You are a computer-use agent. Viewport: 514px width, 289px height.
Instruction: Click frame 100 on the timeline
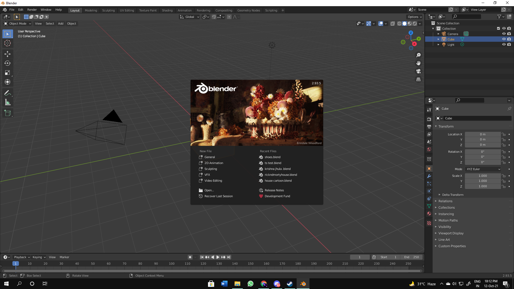172,264
